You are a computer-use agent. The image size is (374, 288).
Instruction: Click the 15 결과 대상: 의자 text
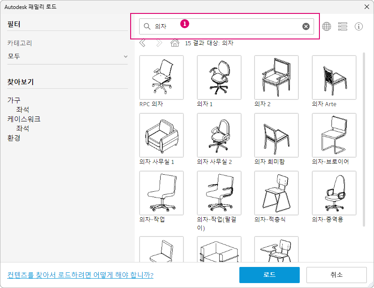[209, 43]
